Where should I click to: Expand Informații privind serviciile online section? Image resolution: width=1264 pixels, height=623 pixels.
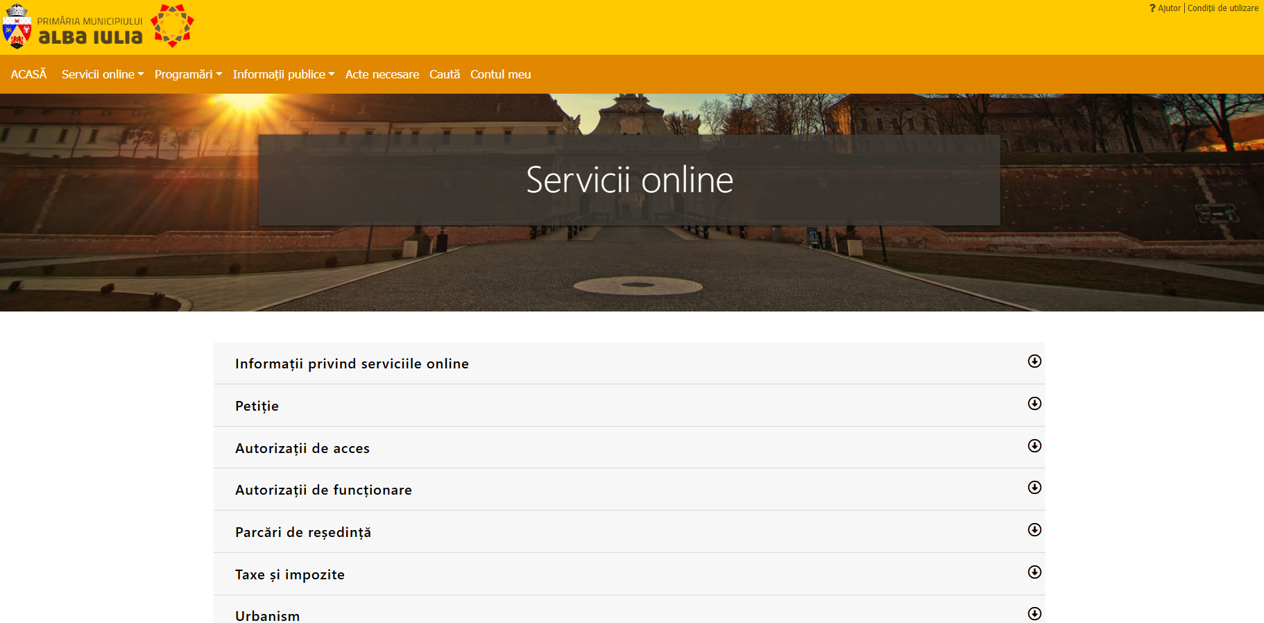pyautogui.click(x=629, y=363)
